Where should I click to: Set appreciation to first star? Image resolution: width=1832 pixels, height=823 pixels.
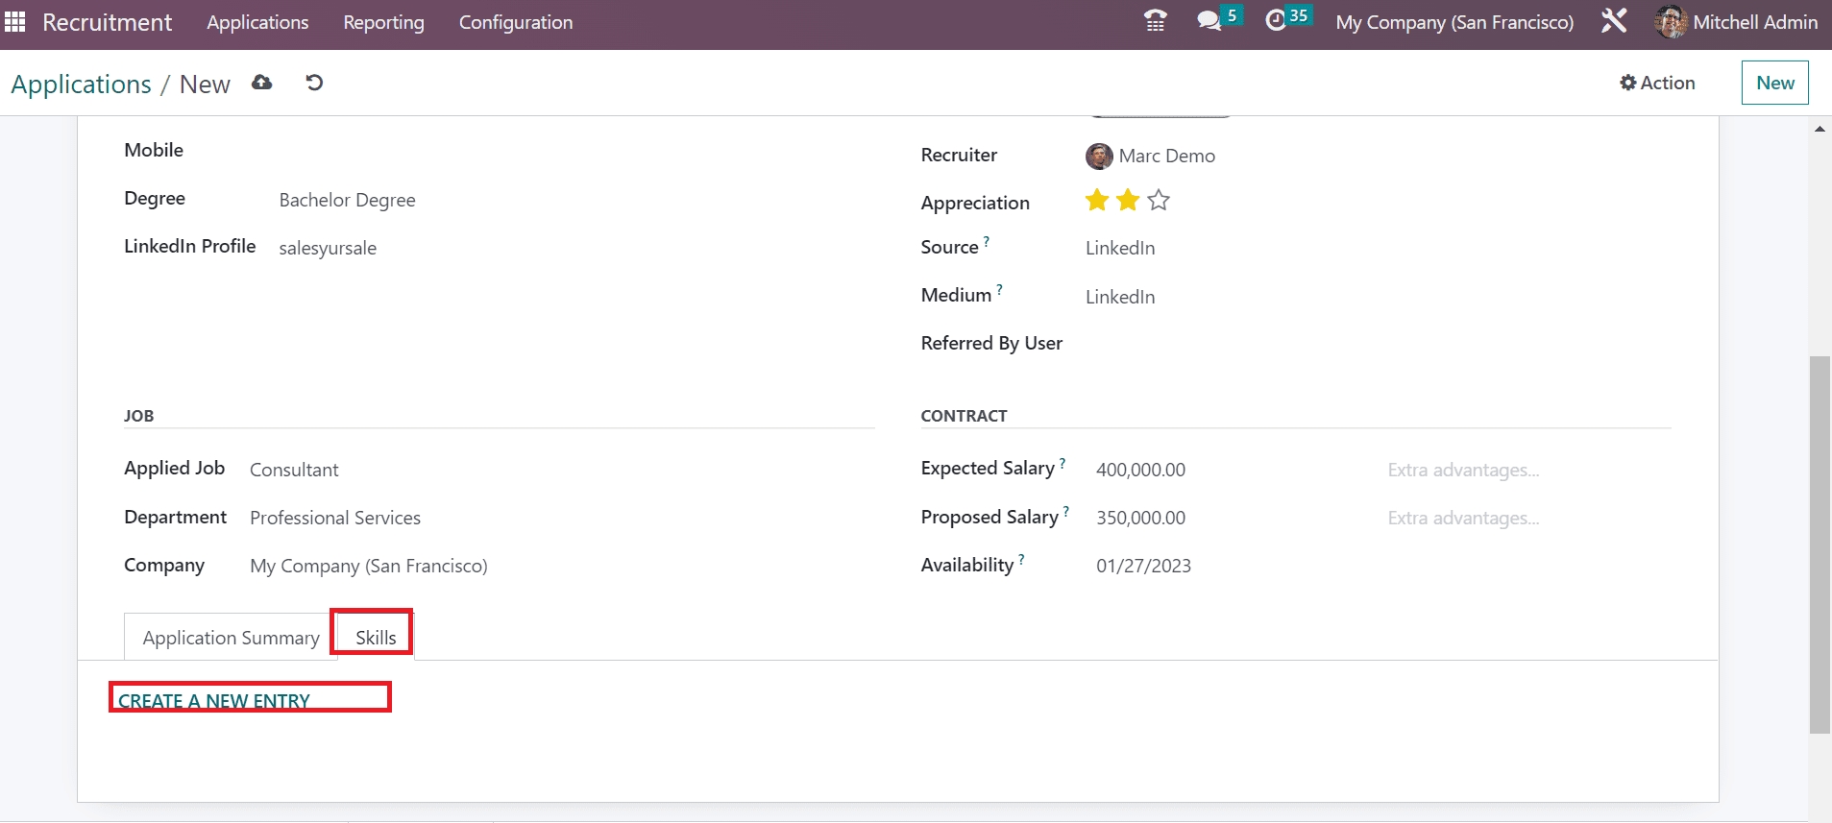(x=1096, y=200)
